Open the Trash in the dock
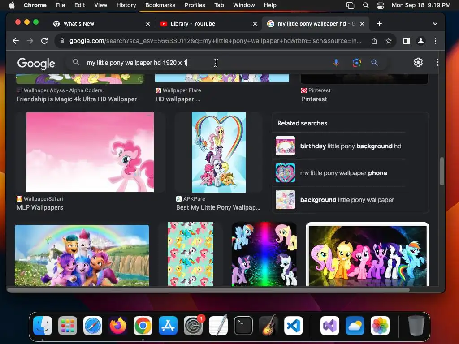459x344 pixels. pos(416,326)
